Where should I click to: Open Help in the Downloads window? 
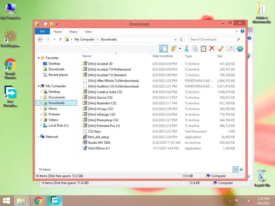click(x=243, y=31)
